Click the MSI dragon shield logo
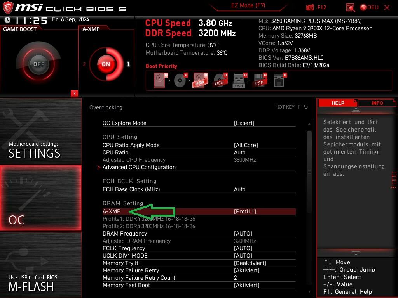Image resolution: width=398 pixels, height=298 pixels. (x=8, y=8)
